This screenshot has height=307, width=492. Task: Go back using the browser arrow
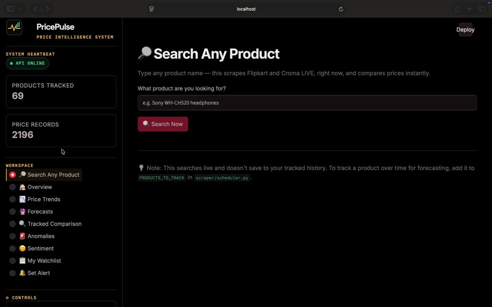click(x=35, y=9)
